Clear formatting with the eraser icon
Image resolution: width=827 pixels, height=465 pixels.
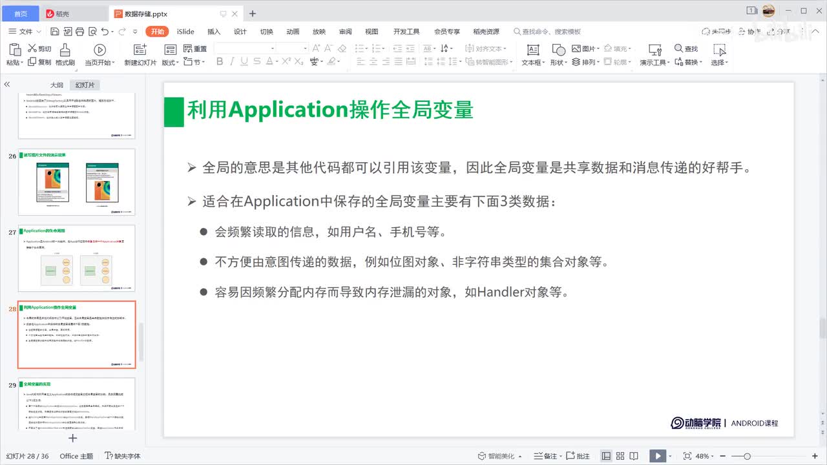342,48
